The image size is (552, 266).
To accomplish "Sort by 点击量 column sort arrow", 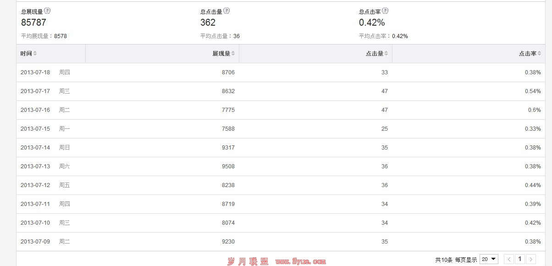I will [386, 54].
